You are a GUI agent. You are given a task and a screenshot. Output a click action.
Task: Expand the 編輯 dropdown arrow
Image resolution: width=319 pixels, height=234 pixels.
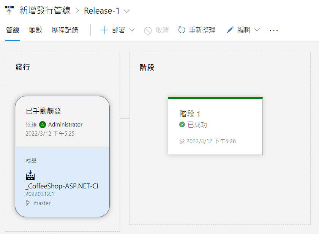[257, 30]
